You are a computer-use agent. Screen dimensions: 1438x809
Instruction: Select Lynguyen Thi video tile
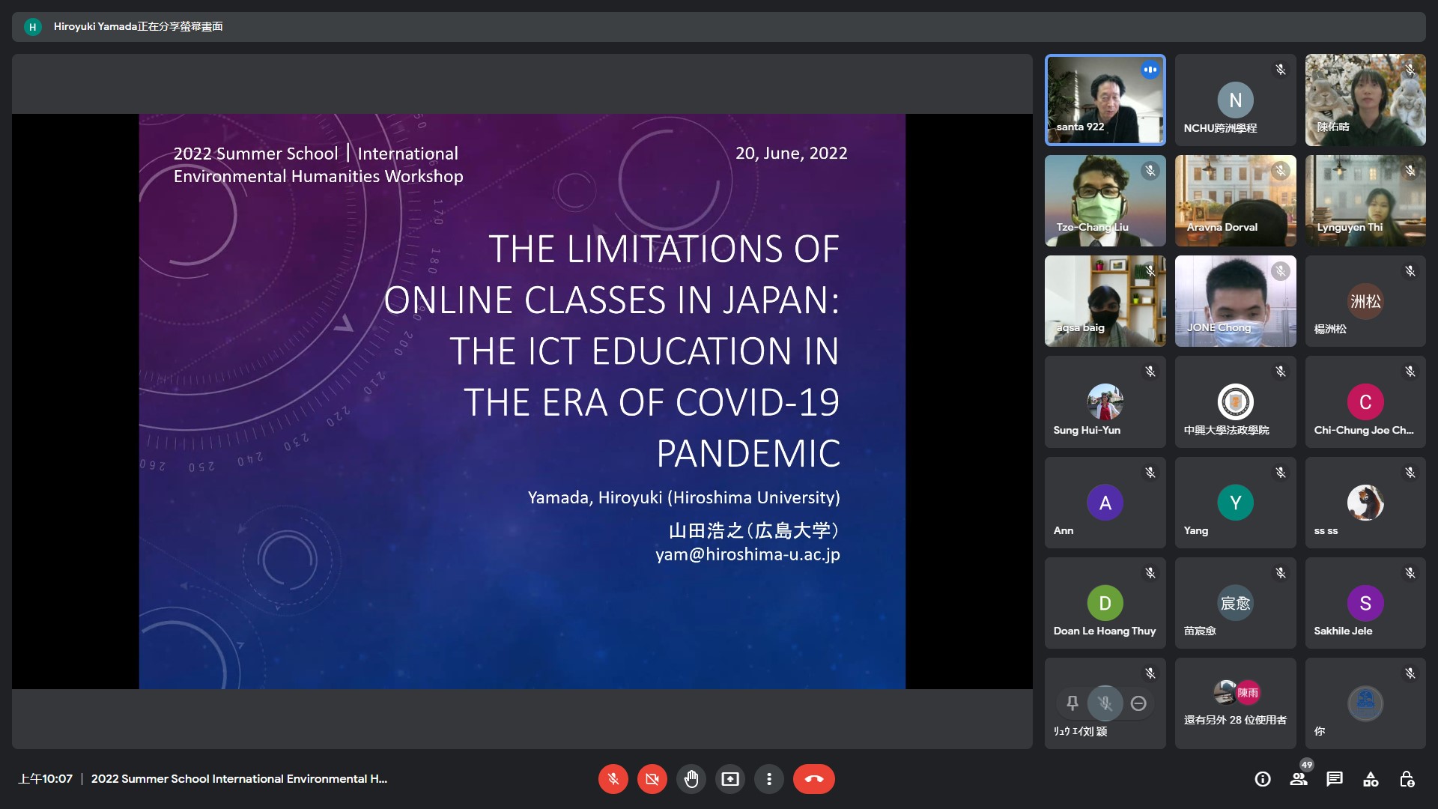click(1365, 201)
